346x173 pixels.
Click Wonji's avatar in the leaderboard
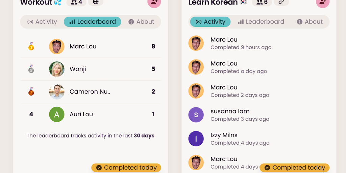[57, 69]
